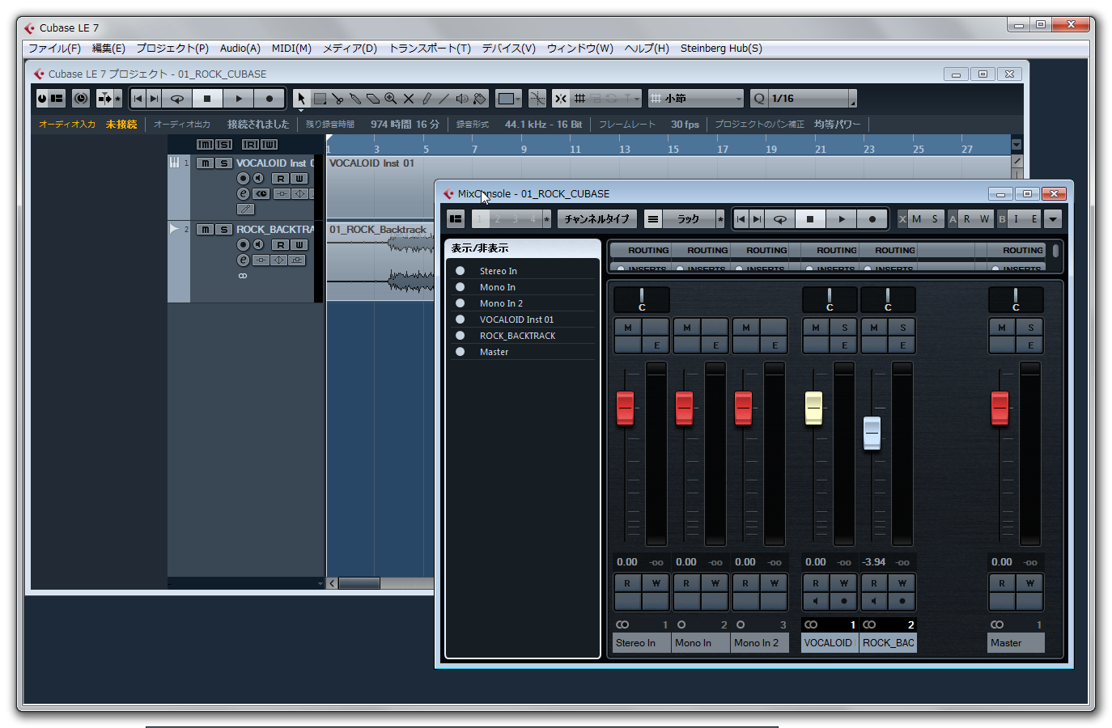Select the Mute X tool
The image size is (1112, 728).
pyautogui.click(x=409, y=99)
